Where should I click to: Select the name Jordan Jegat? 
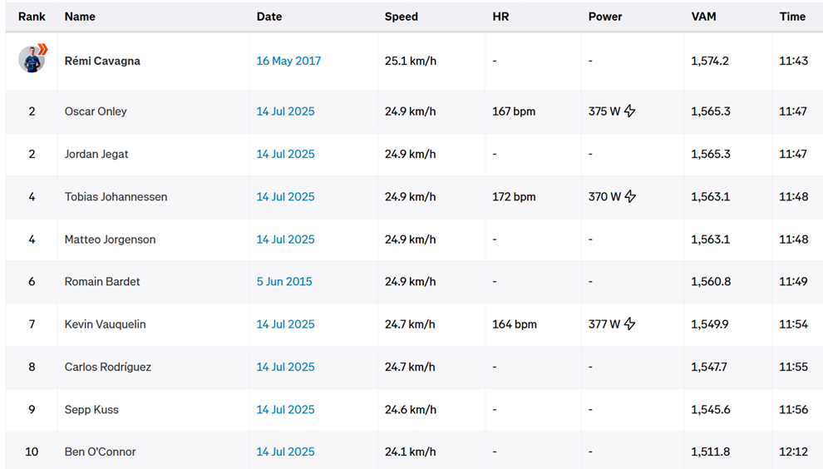96,154
